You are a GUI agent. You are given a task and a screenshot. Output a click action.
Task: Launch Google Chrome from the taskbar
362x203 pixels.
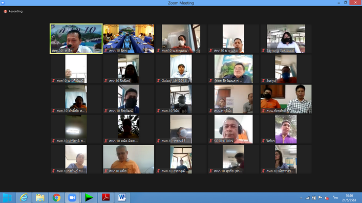pos(56,198)
